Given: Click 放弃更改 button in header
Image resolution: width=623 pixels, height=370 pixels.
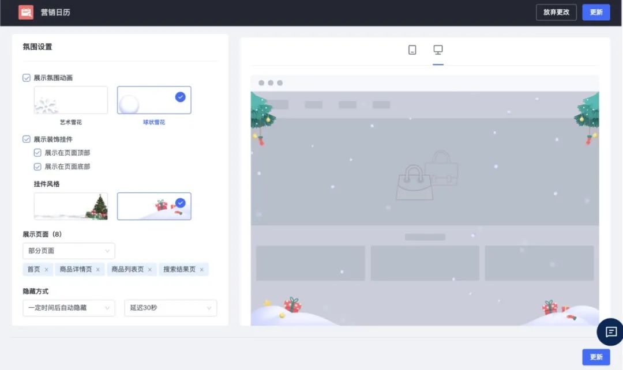Looking at the screenshot, I should point(556,12).
